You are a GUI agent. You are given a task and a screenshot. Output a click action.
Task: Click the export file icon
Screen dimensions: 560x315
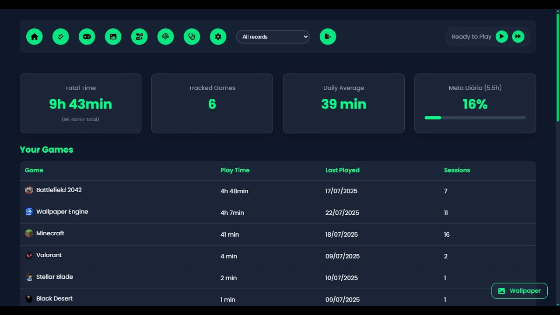pos(328,37)
